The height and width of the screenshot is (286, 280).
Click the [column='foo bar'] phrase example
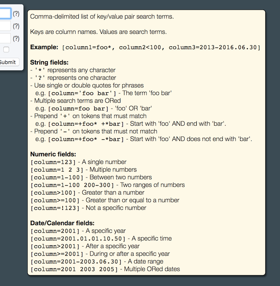point(82,93)
